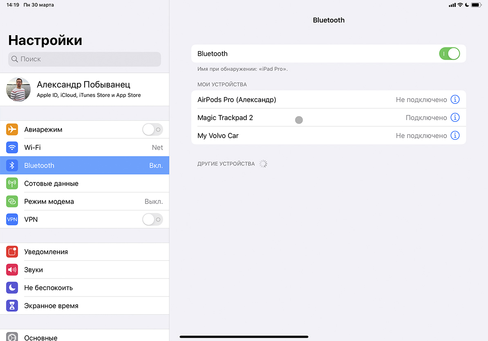Click the Apple ID, iCloud subtitle text
Image resolution: width=488 pixels, height=341 pixels.
(x=89, y=95)
